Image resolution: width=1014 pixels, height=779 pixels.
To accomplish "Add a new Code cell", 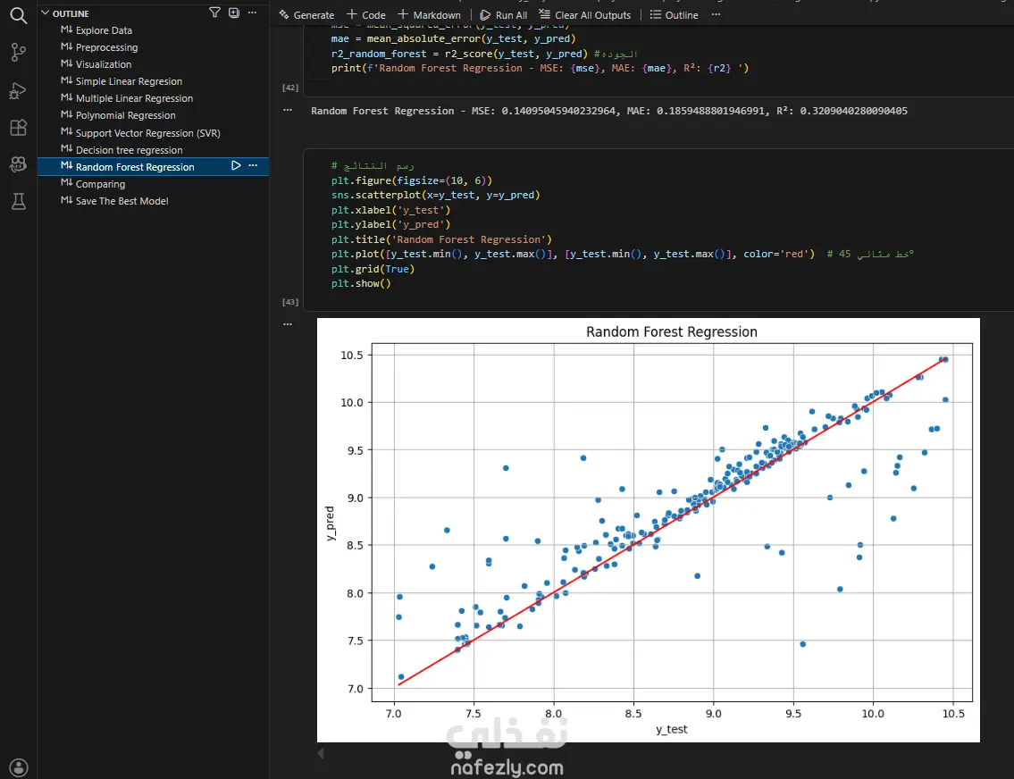I will pos(366,15).
